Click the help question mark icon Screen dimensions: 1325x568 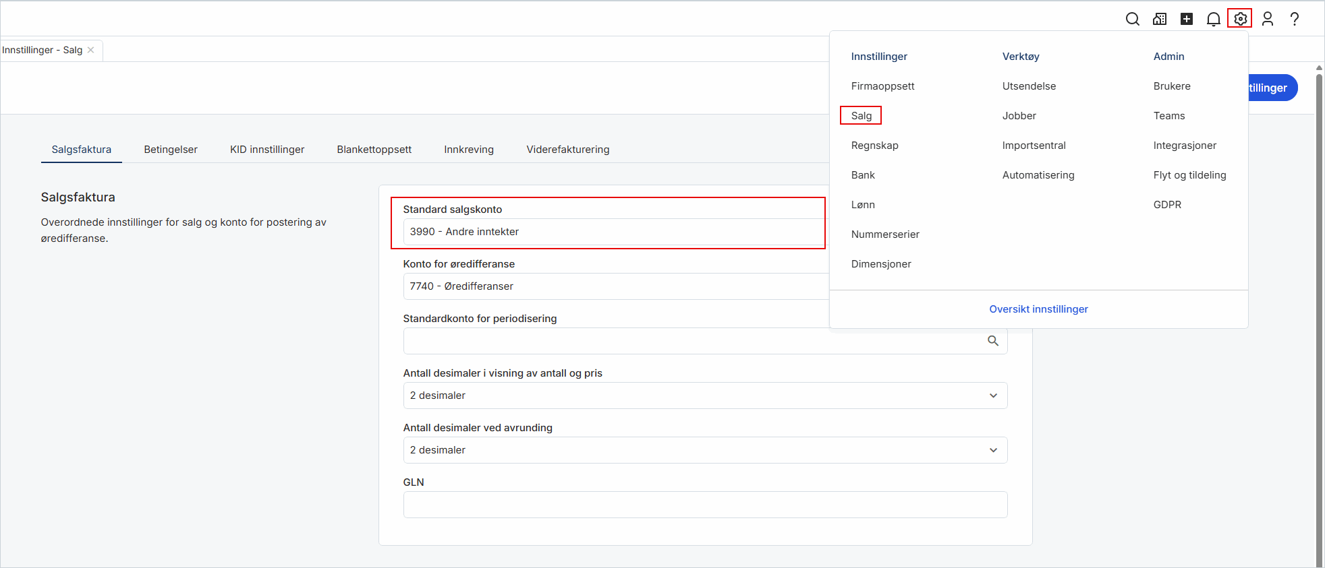[x=1295, y=19]
